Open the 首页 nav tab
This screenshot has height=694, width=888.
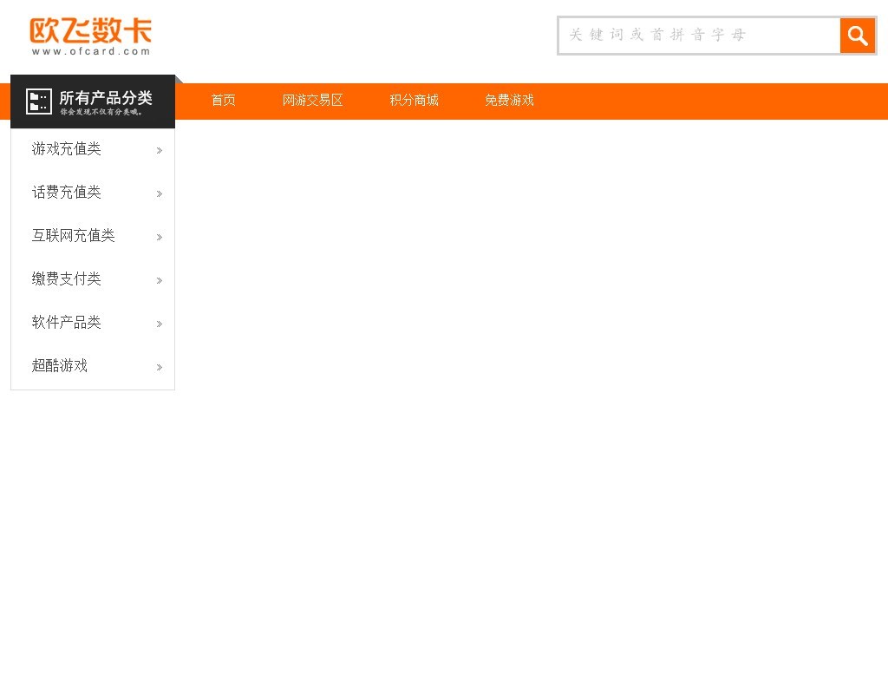click(x=223, y=101)
